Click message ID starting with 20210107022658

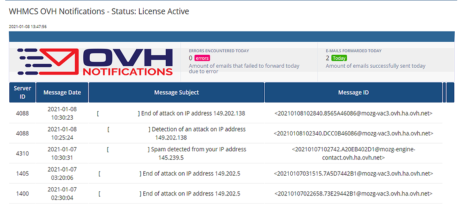point(353,193)
